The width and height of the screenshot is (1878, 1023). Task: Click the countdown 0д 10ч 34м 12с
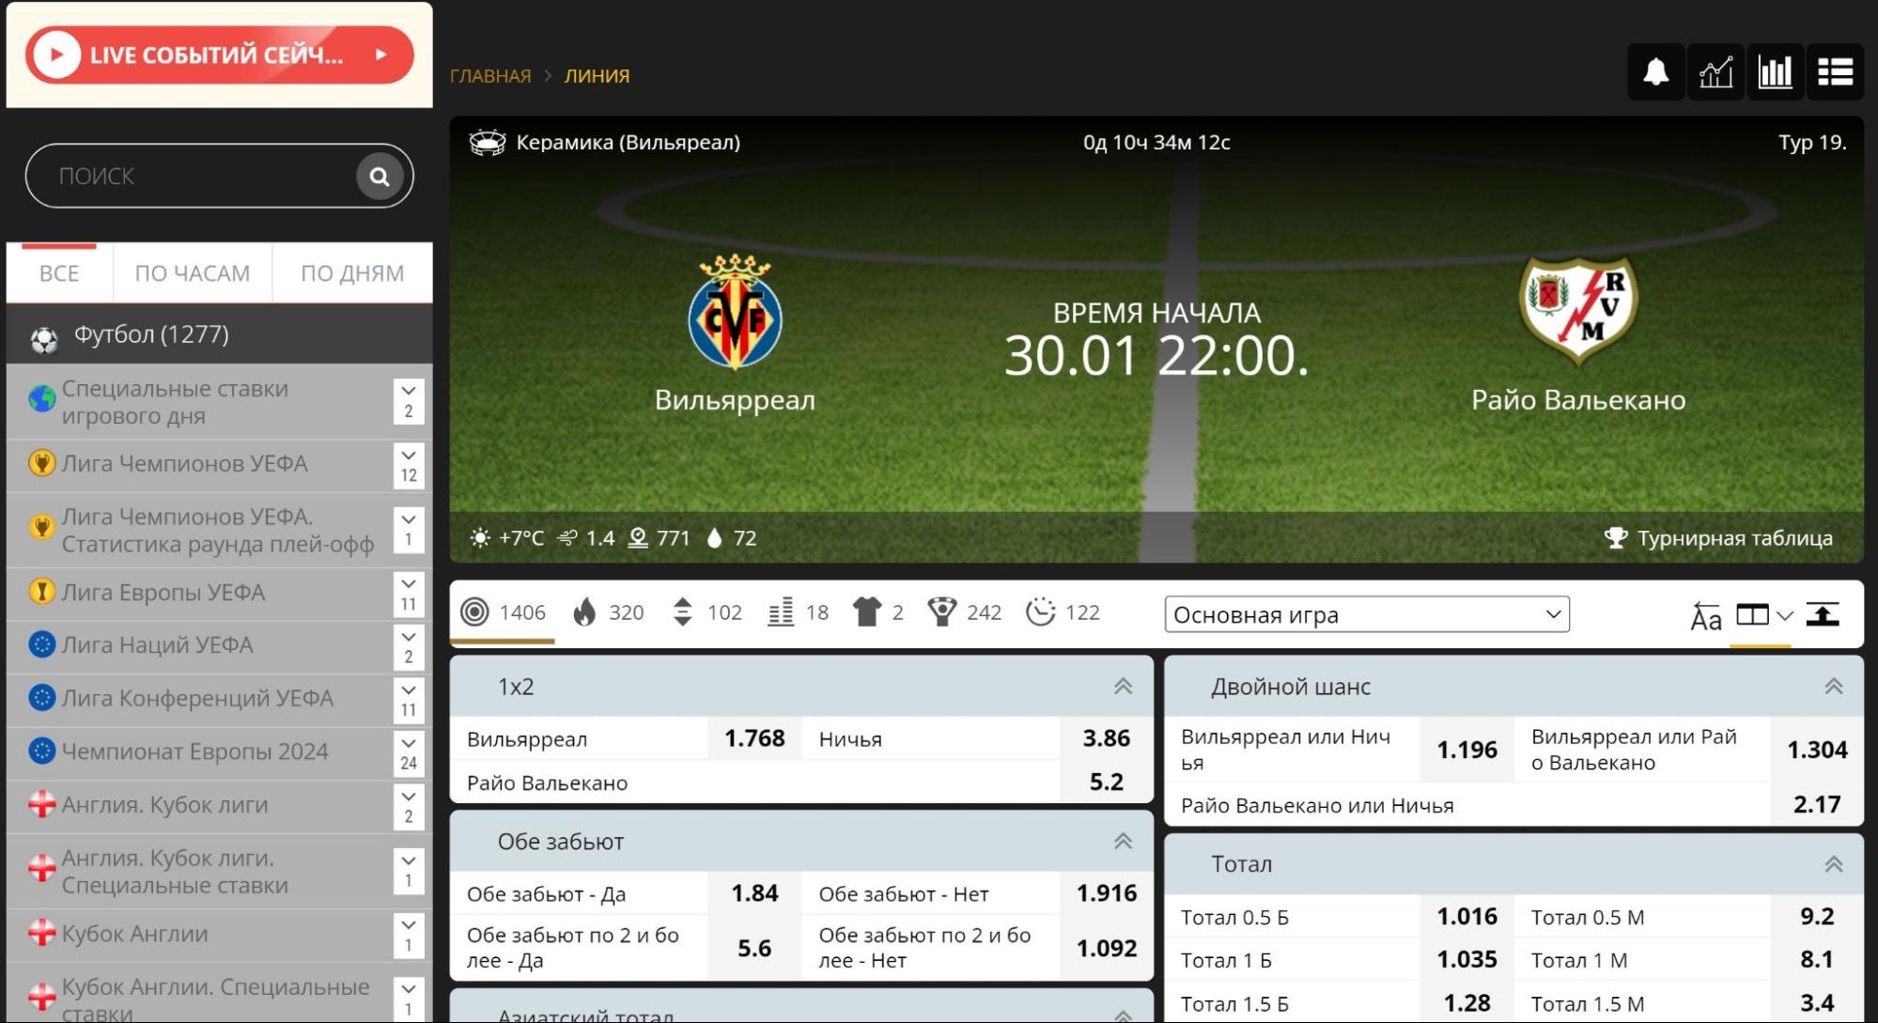click(1156, 142)
